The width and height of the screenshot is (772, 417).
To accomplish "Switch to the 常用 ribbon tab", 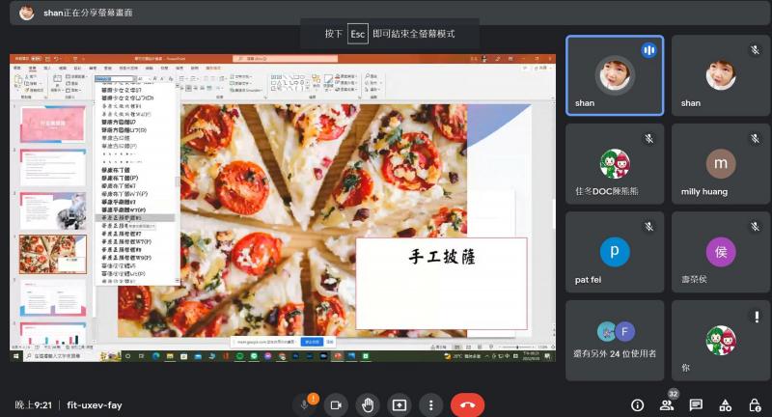I will click(33, 68).
